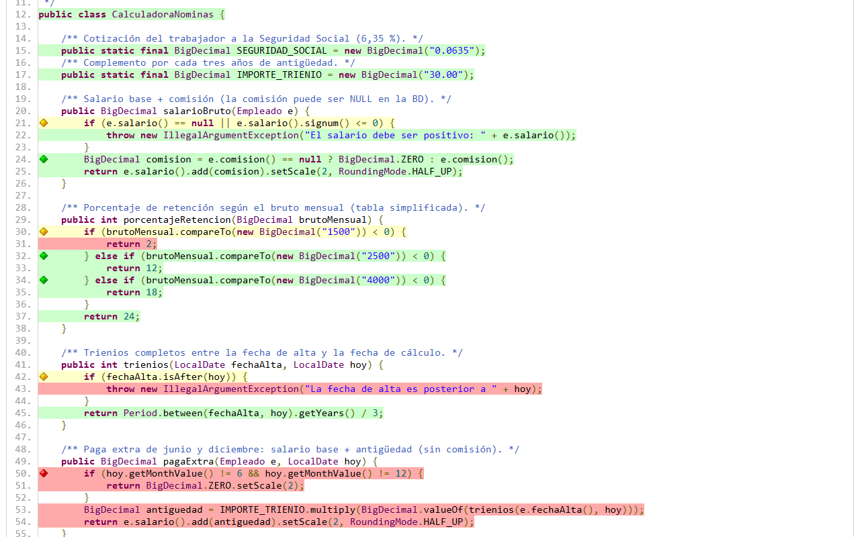
Task: Click the IMPORTE_TRIENIO constant on line 17
Action: click(279, 75)
